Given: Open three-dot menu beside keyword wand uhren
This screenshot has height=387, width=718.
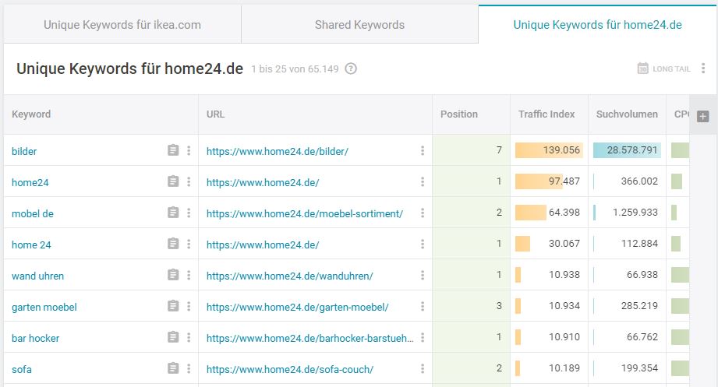Looking at the screenshot, I should coord(189,275).
